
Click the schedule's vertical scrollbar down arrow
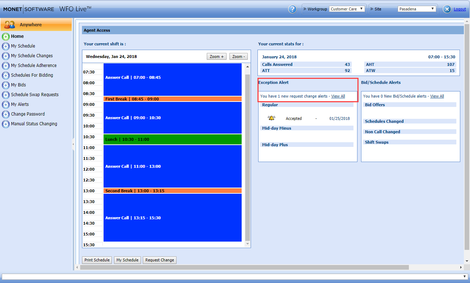247,244
